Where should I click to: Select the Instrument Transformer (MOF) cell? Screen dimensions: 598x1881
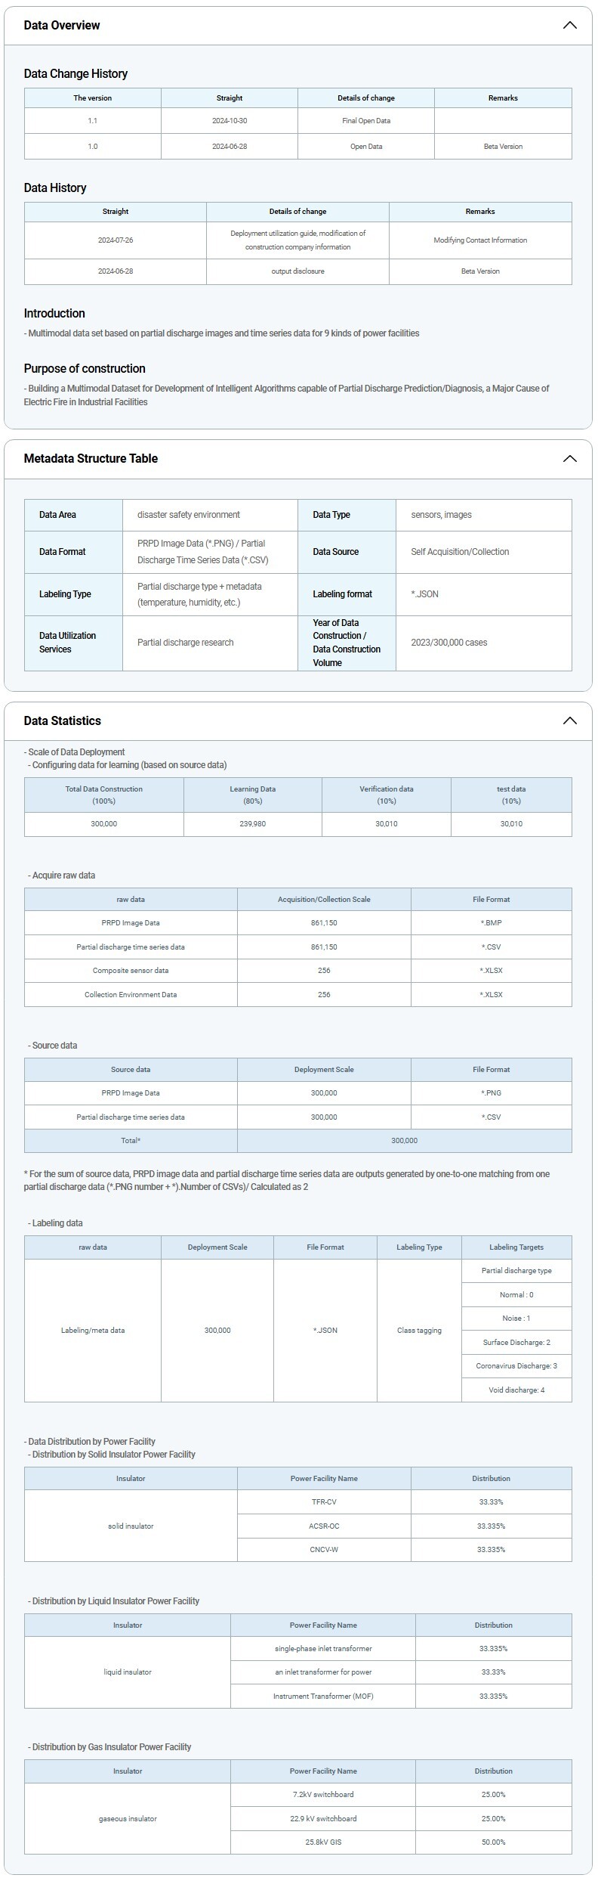pyautogui.click(x=323, y=1697)
